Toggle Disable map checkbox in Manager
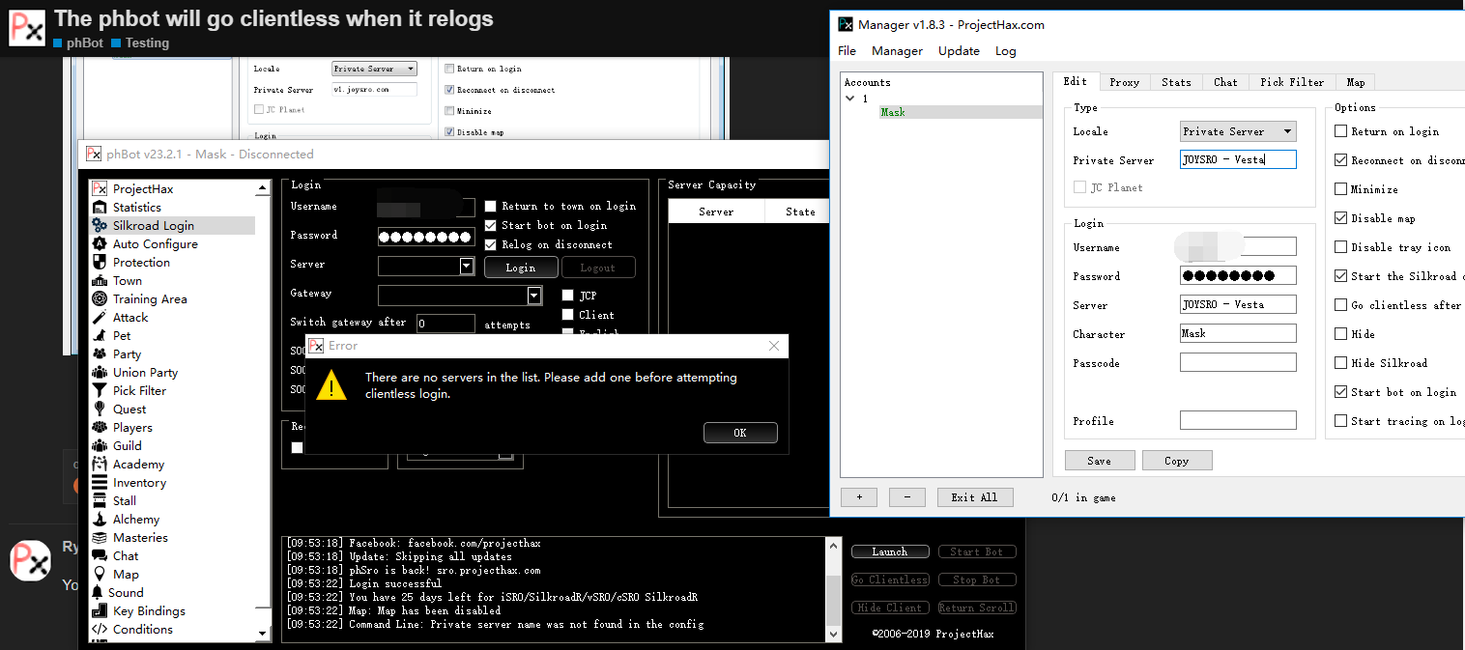1465x650 pixels. coord(1340,218)
